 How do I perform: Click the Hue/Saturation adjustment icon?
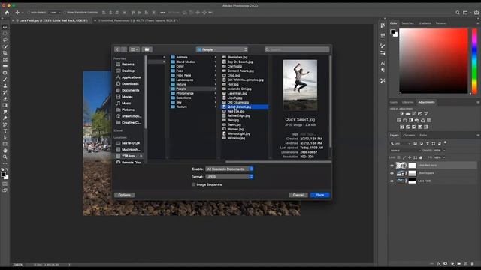point(399,120)
